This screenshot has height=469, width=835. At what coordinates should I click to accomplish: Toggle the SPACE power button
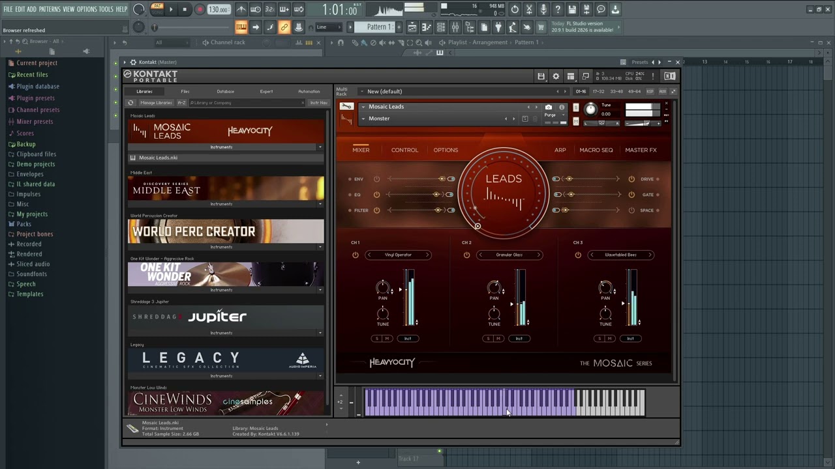[631, 210]
